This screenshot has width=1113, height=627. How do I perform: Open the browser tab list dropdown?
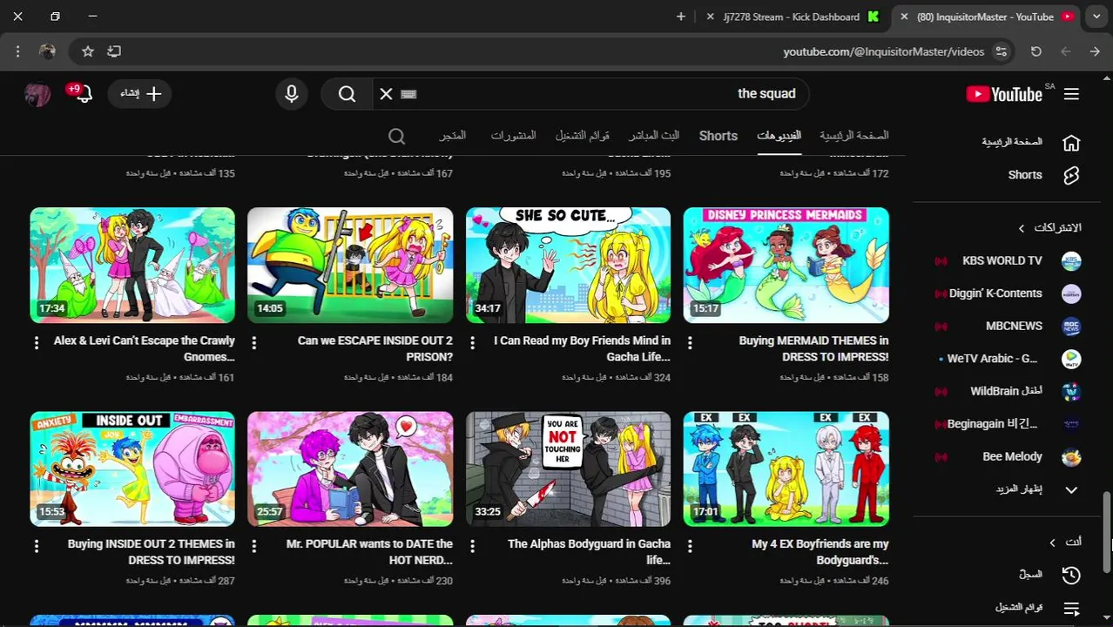[x=1096, y=17]
